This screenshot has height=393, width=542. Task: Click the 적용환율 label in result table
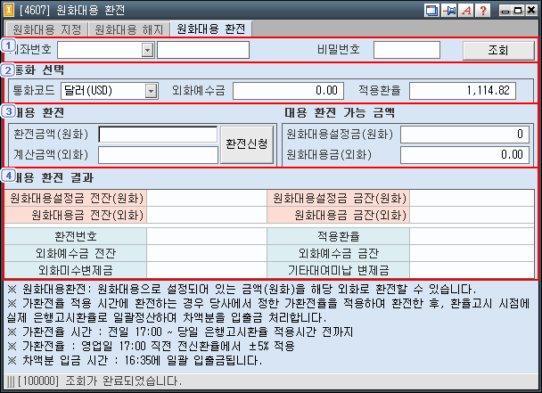[x=339, y=236]
